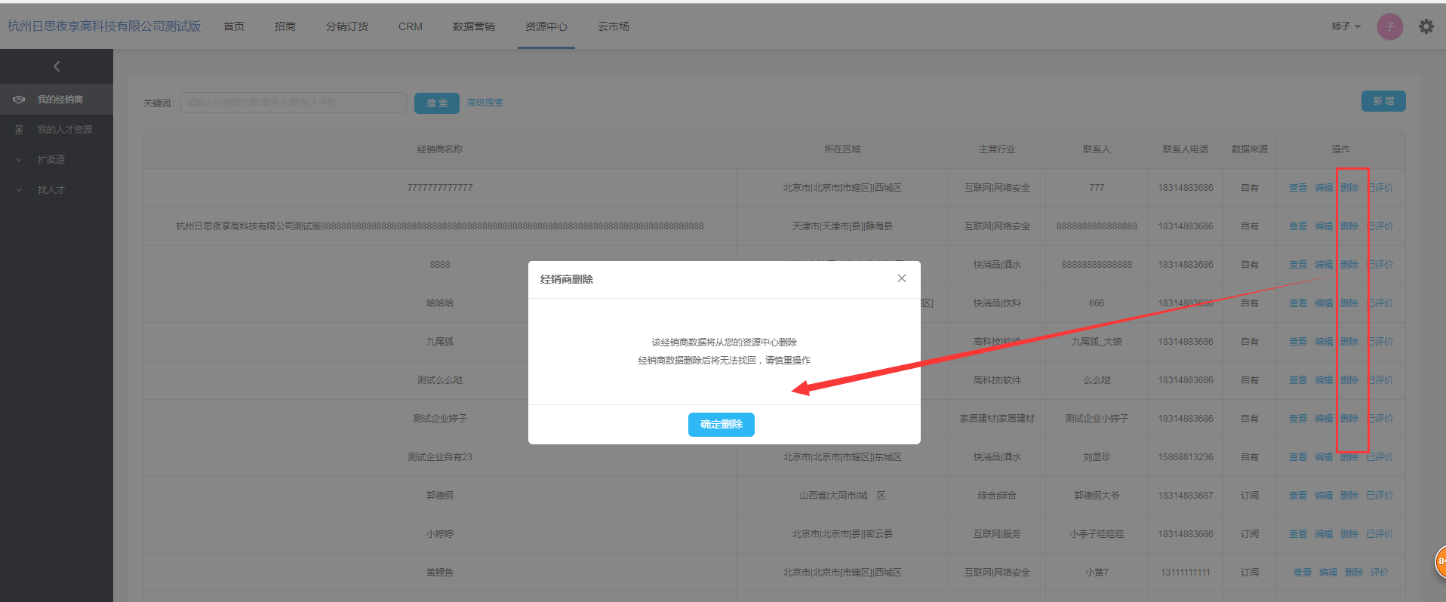Open the settings gear icon

(1426, 26)
